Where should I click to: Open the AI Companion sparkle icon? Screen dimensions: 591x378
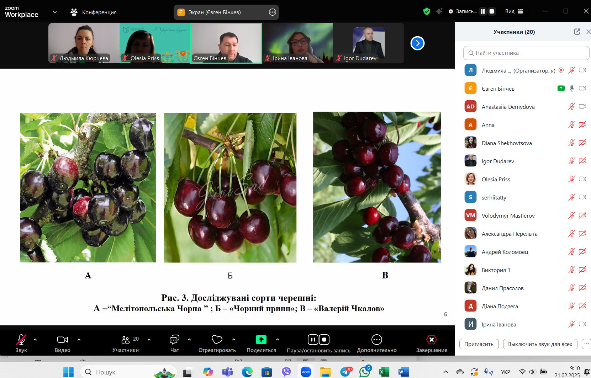(x=439, y=11)
